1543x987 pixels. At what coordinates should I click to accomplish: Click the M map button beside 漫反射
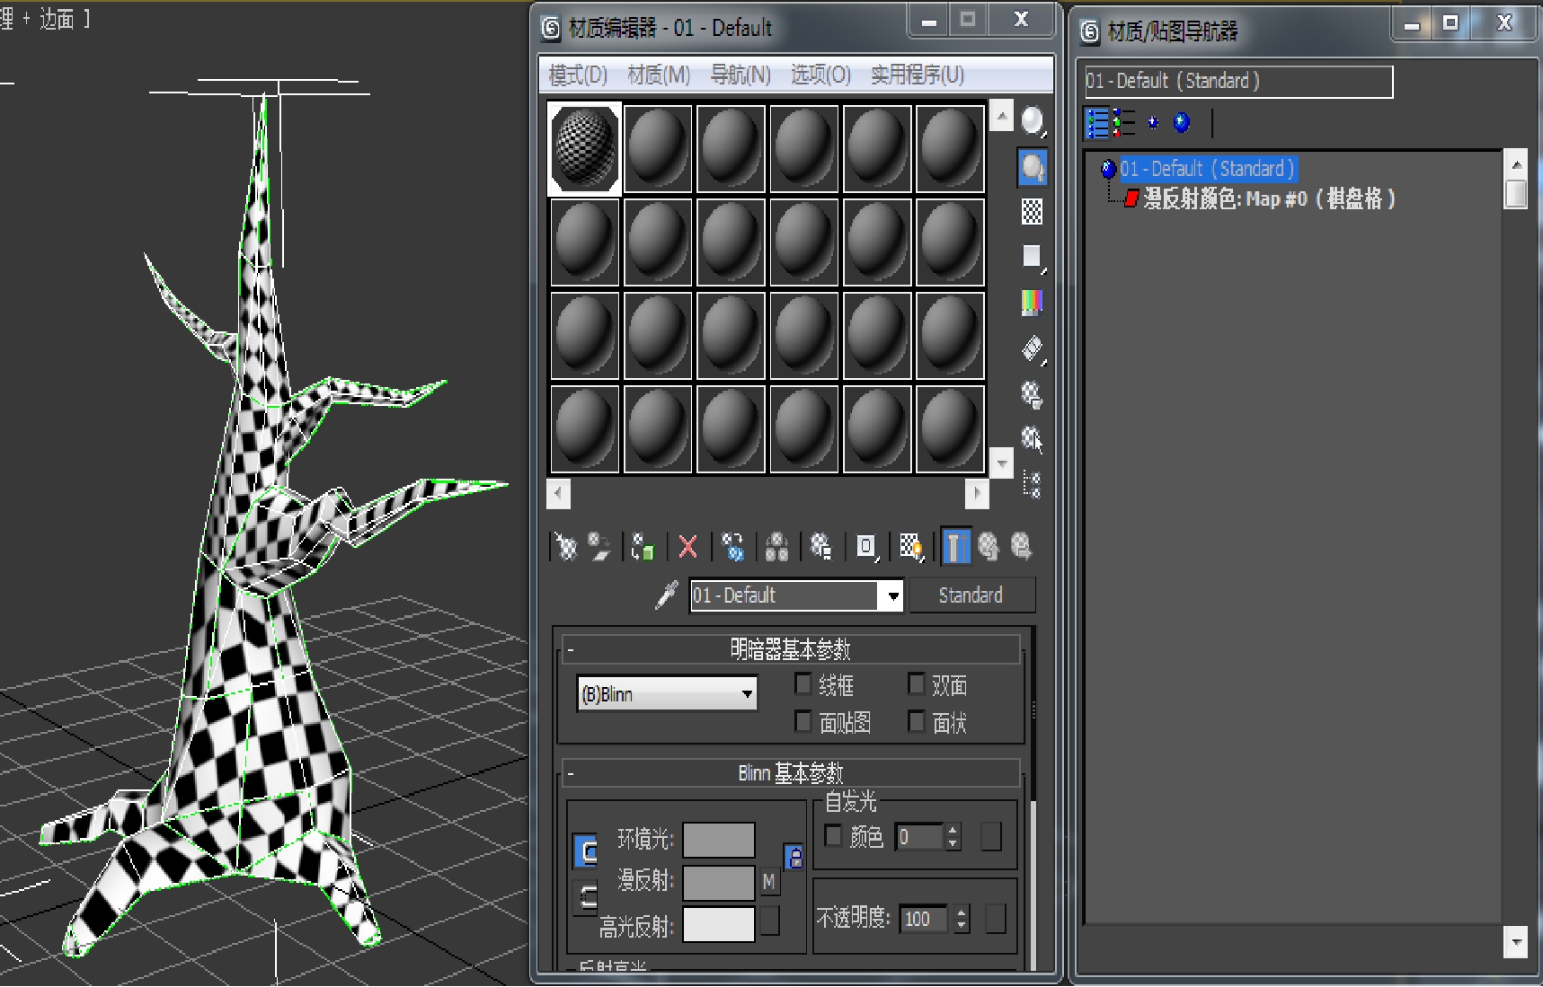click(x=769, y=882)
